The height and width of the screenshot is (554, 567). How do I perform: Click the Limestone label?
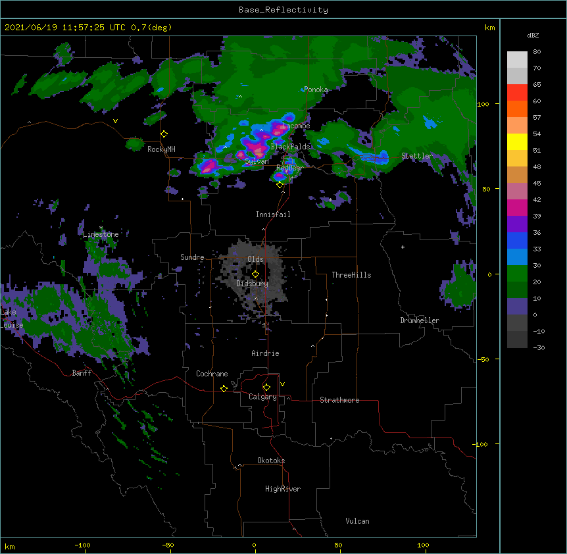[101, 234]
